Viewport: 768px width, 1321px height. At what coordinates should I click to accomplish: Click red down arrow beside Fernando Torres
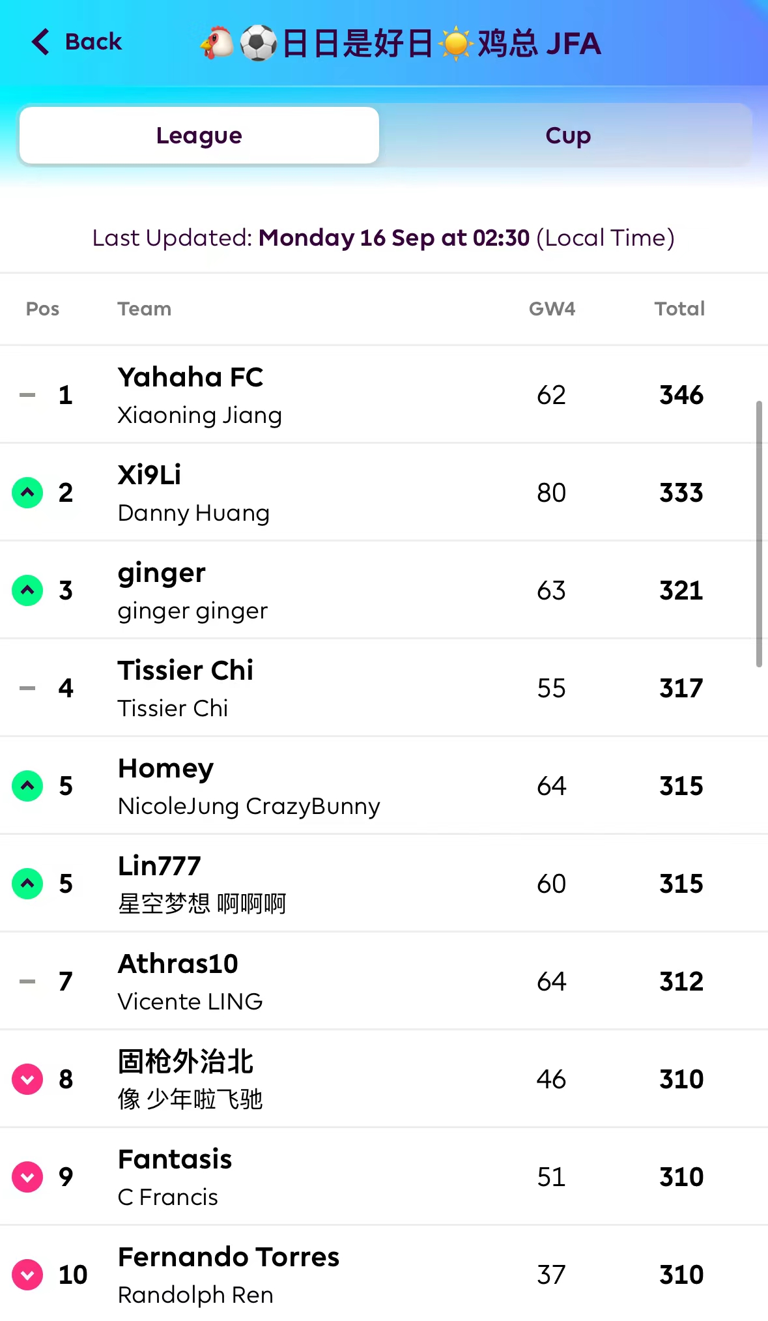pyautogui.click(x=27, y=1275)
